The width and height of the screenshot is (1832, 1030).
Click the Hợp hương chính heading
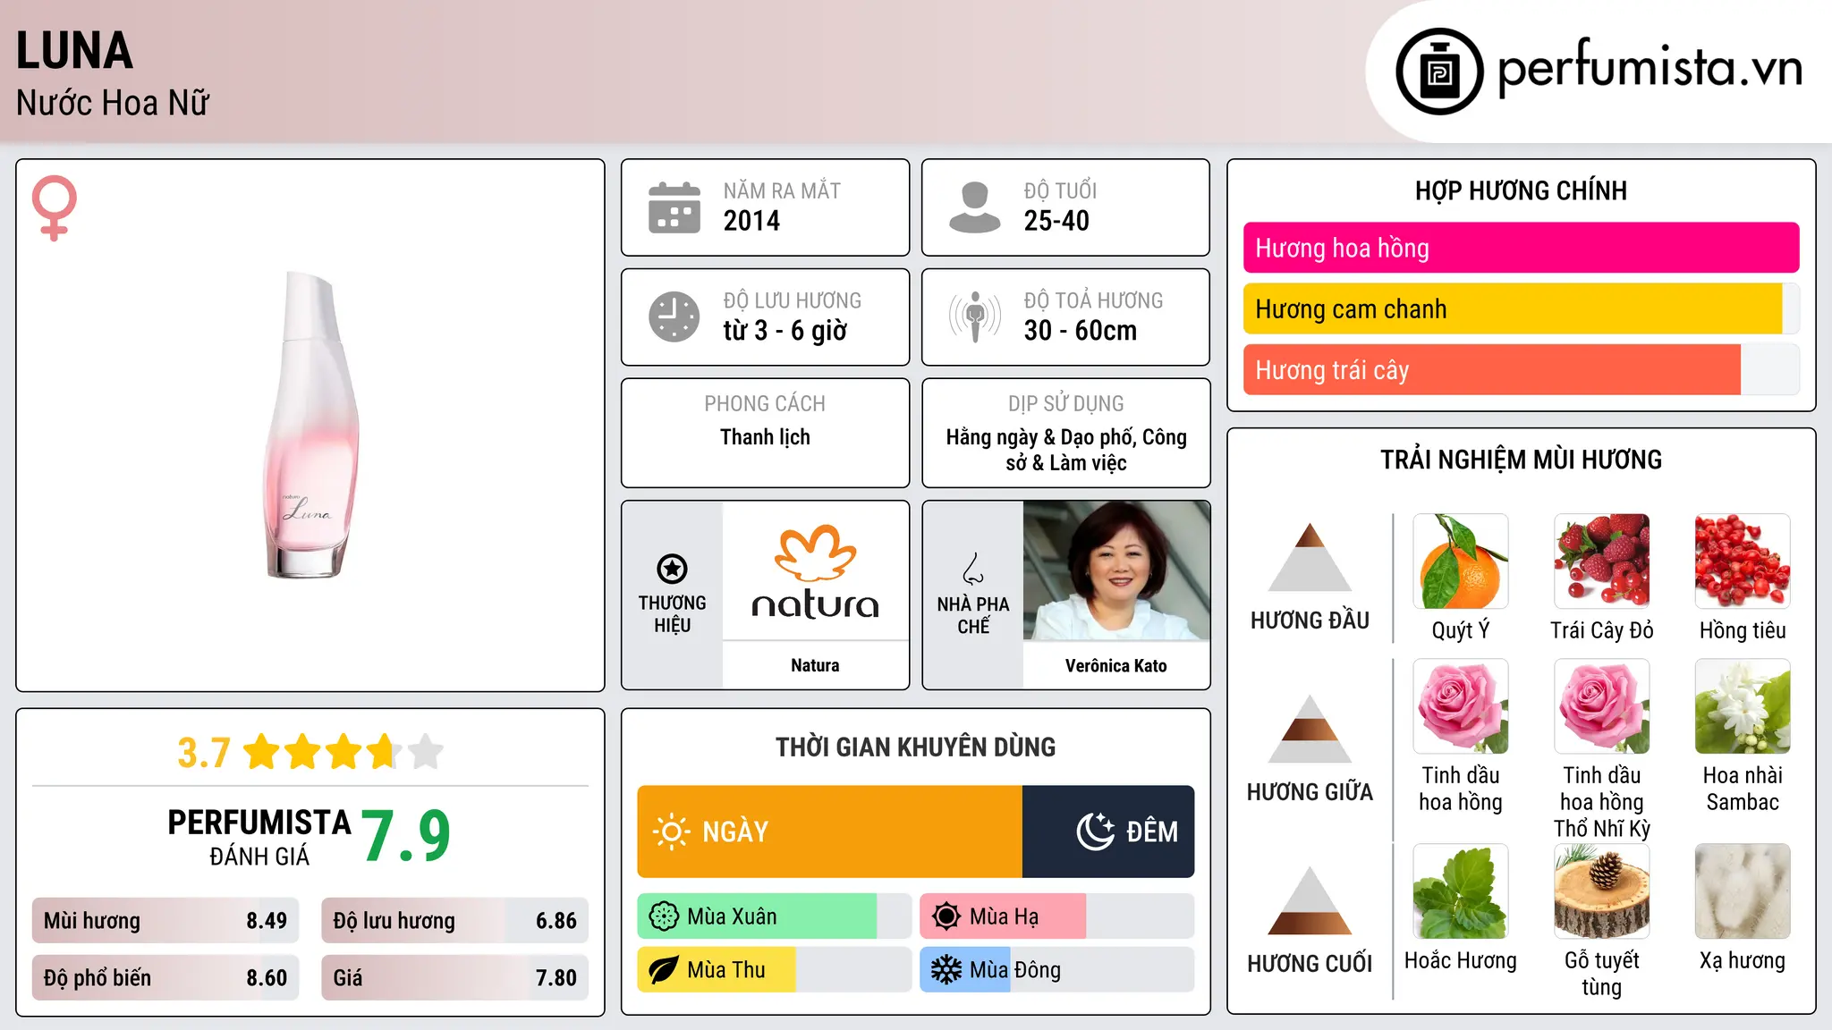pos(1521,190)
